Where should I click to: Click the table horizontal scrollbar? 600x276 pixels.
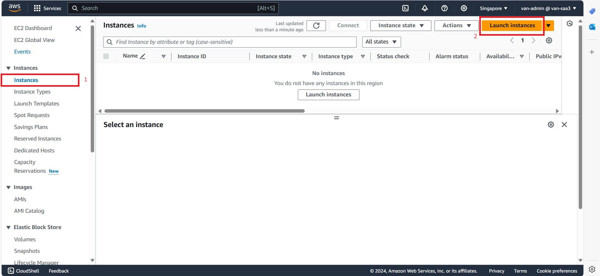click(x=205, y=111)
